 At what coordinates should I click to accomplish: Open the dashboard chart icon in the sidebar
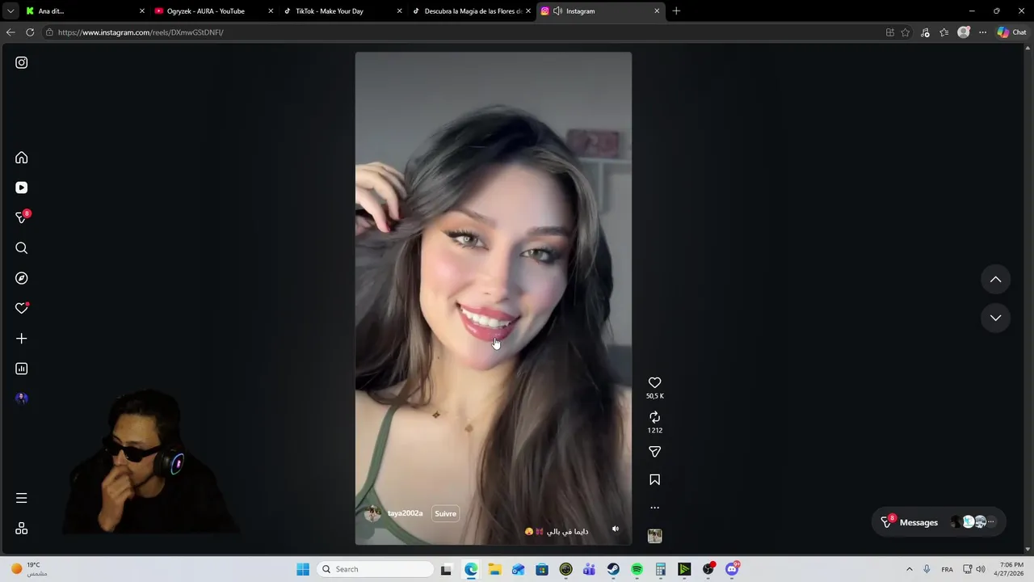tap(22, 369)
